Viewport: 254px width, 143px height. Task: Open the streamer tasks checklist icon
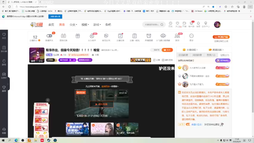120,36
